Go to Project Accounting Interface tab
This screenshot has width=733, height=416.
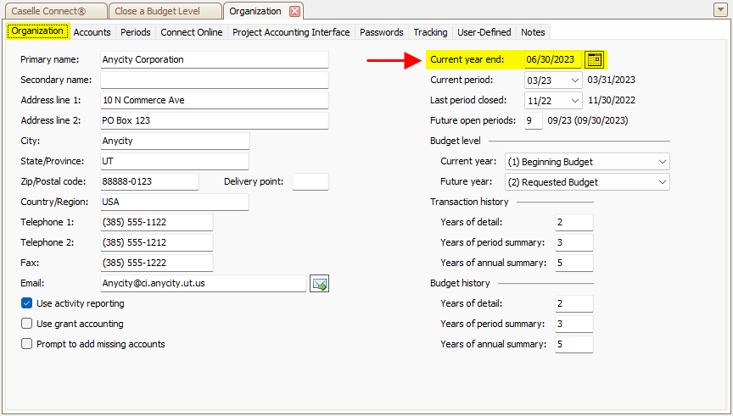(x=291, y=32)
